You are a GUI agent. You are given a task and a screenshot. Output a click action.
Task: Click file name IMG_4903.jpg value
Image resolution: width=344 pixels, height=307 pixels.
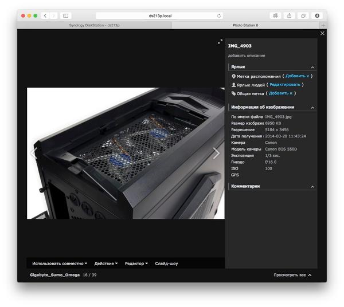[x=278, y=117]
